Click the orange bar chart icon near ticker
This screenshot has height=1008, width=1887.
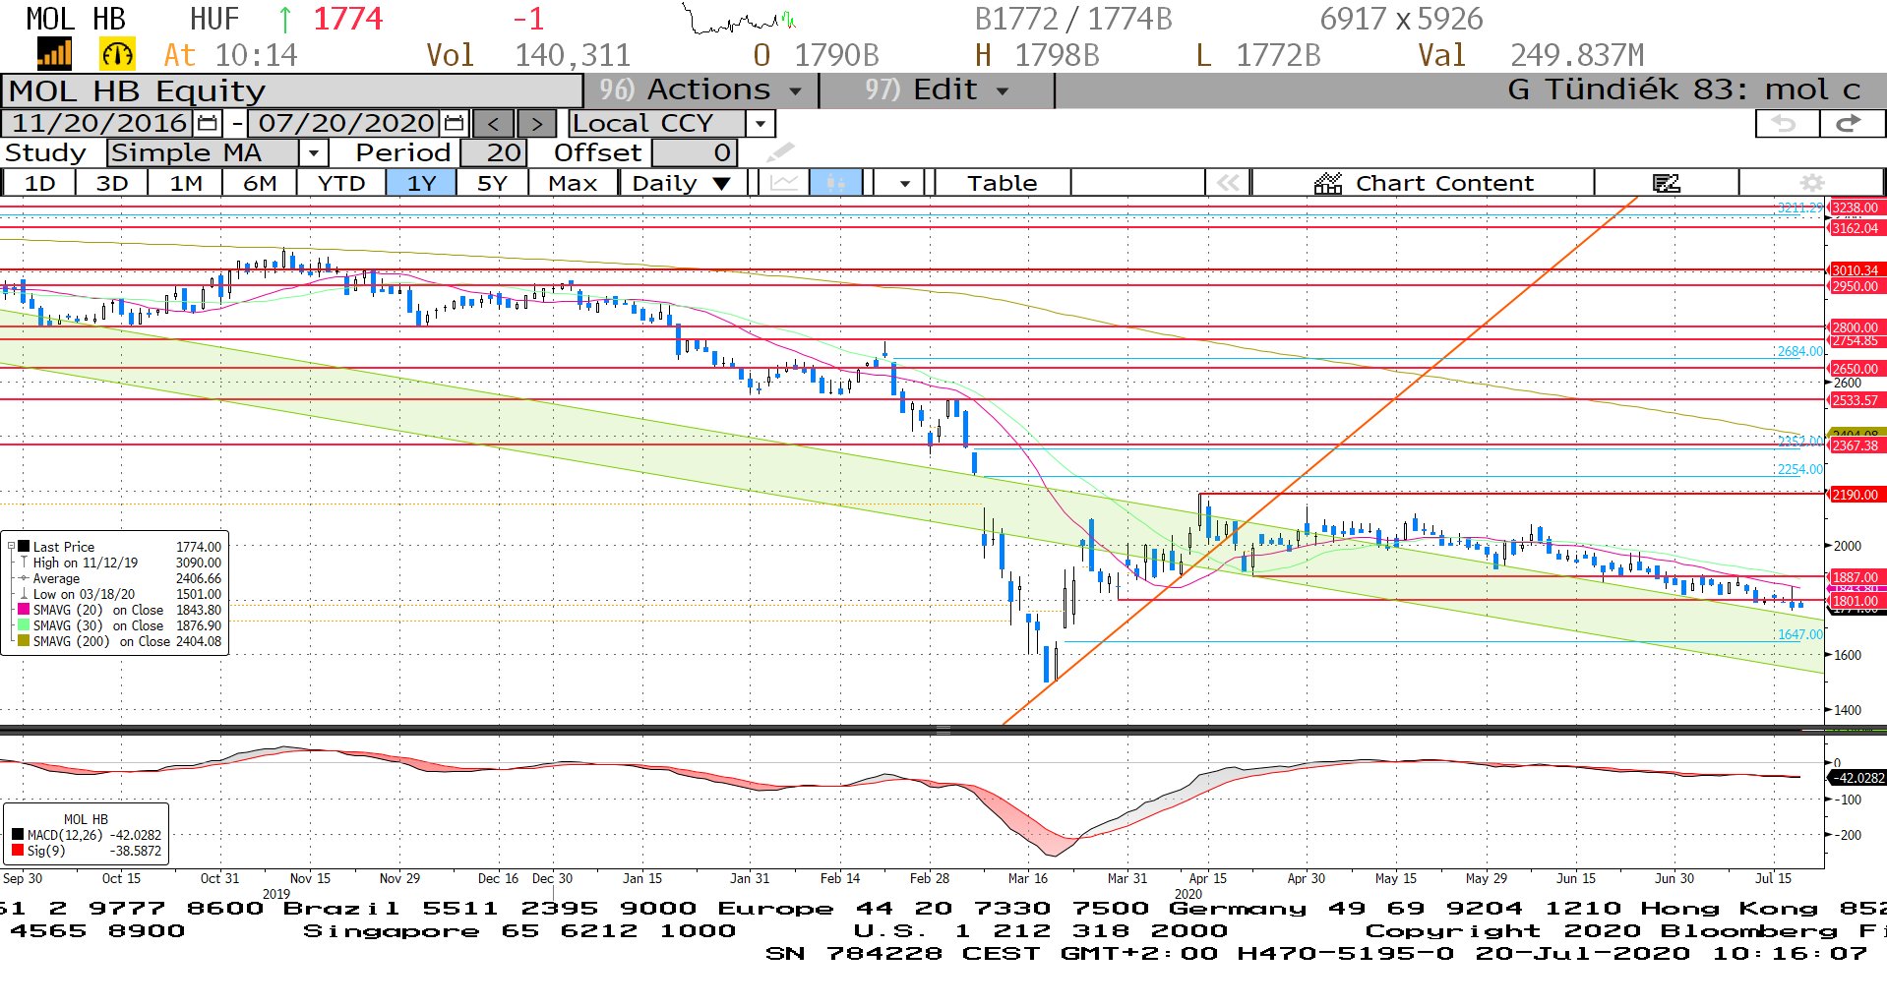(55, 54)
